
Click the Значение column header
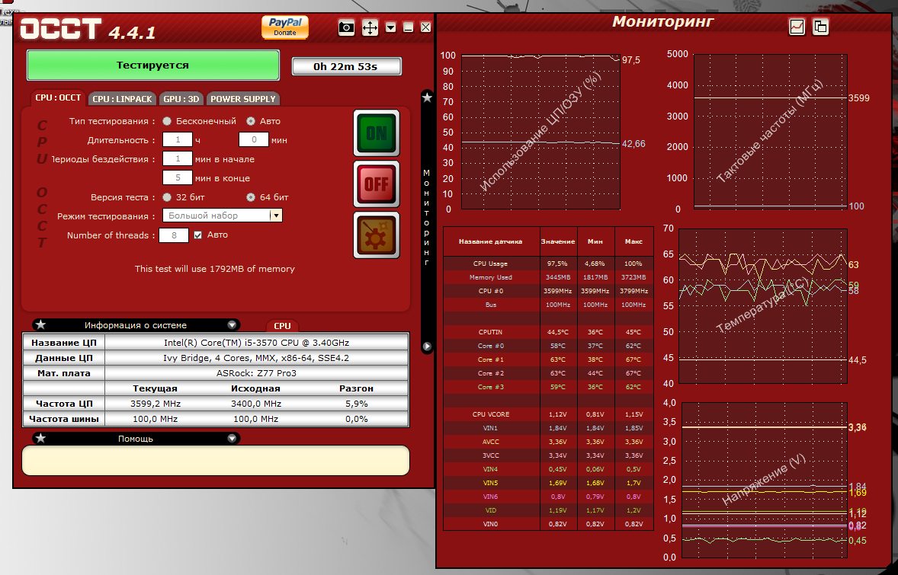[558, 241]
